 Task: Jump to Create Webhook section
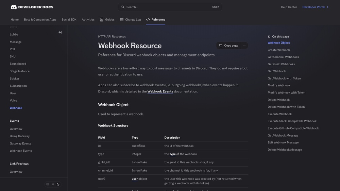pos(279,50)
